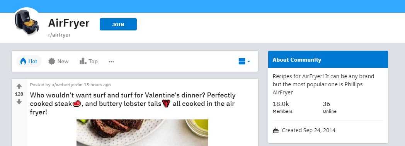Upvote the surf and turf post
The width and height of the screenshot is (405, 146).
[x=19, y=86]
